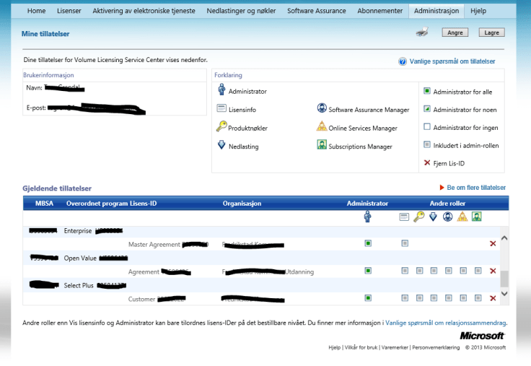Viewport: 531px width, 366px height.
Task: Click the printer icon near Angre
Action: point(423,32)
